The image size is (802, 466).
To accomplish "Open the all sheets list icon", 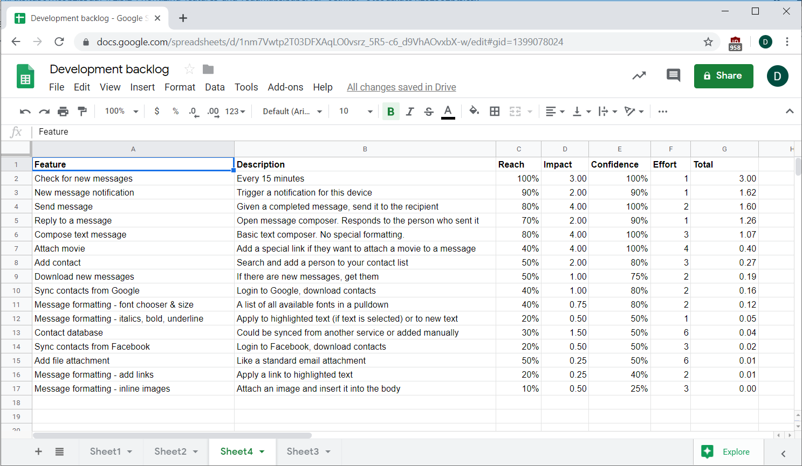I will pos(59,451).
